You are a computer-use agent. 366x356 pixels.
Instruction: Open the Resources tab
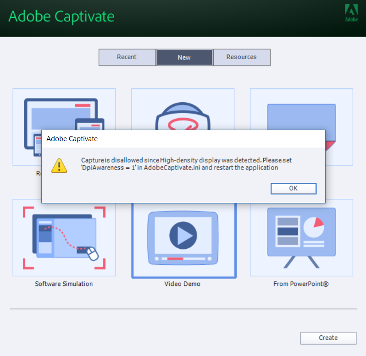tap(241, 57)
